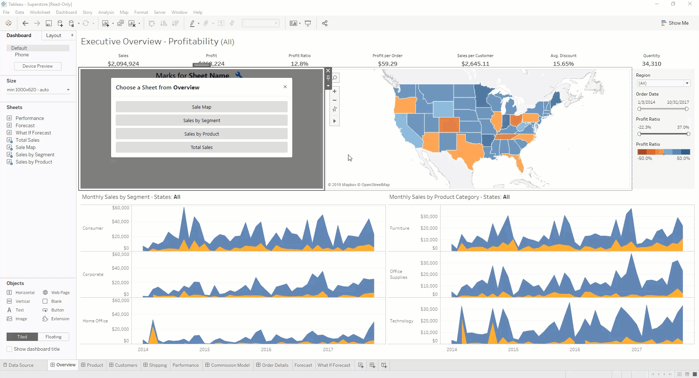Screen dimensions: 699x378
Task: Open extension zone more options arrow
Action: tap(328, 86)
